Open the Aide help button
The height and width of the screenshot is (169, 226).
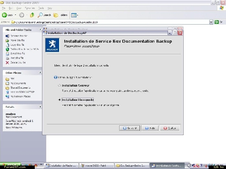pos(150,128)
